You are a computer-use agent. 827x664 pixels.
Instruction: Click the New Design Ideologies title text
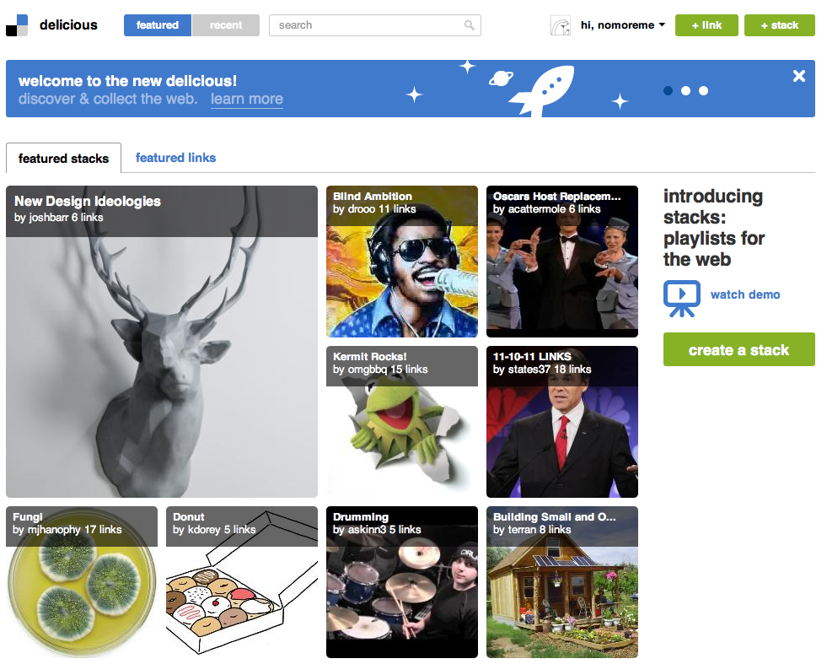(88, 201)
